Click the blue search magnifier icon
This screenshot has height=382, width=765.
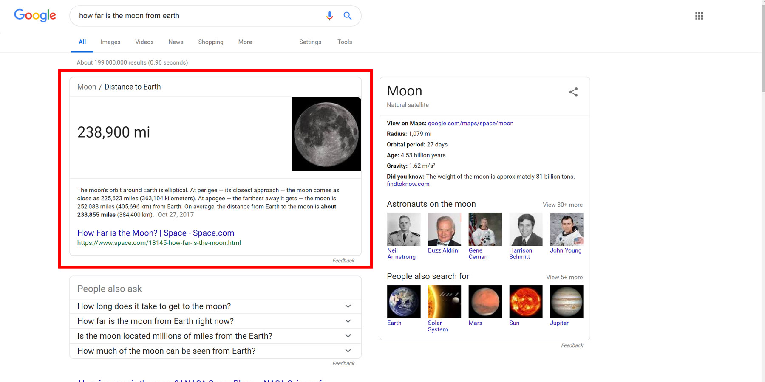pyautogui.click(x=348, y=16)
